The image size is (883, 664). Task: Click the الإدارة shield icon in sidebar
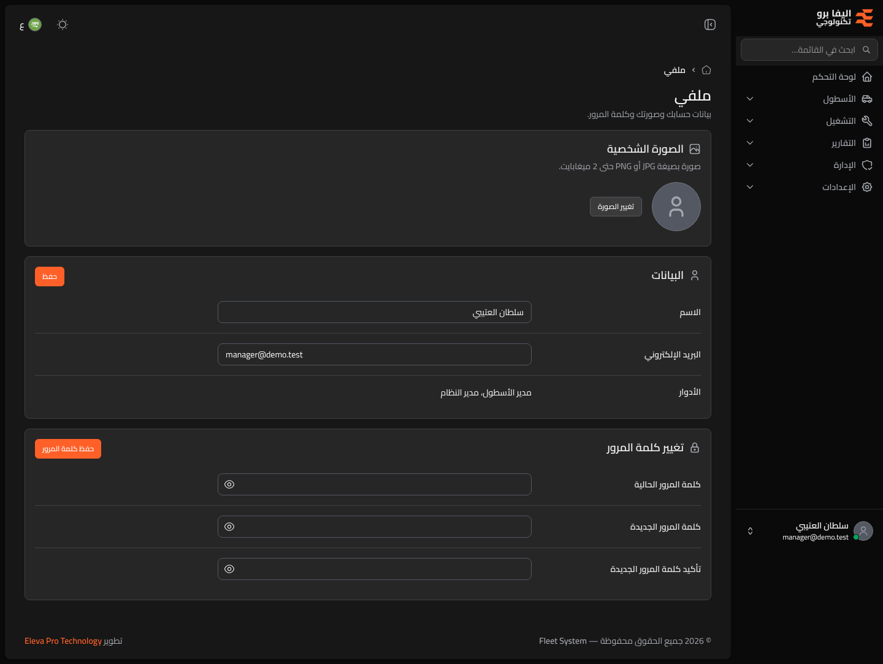867,165
